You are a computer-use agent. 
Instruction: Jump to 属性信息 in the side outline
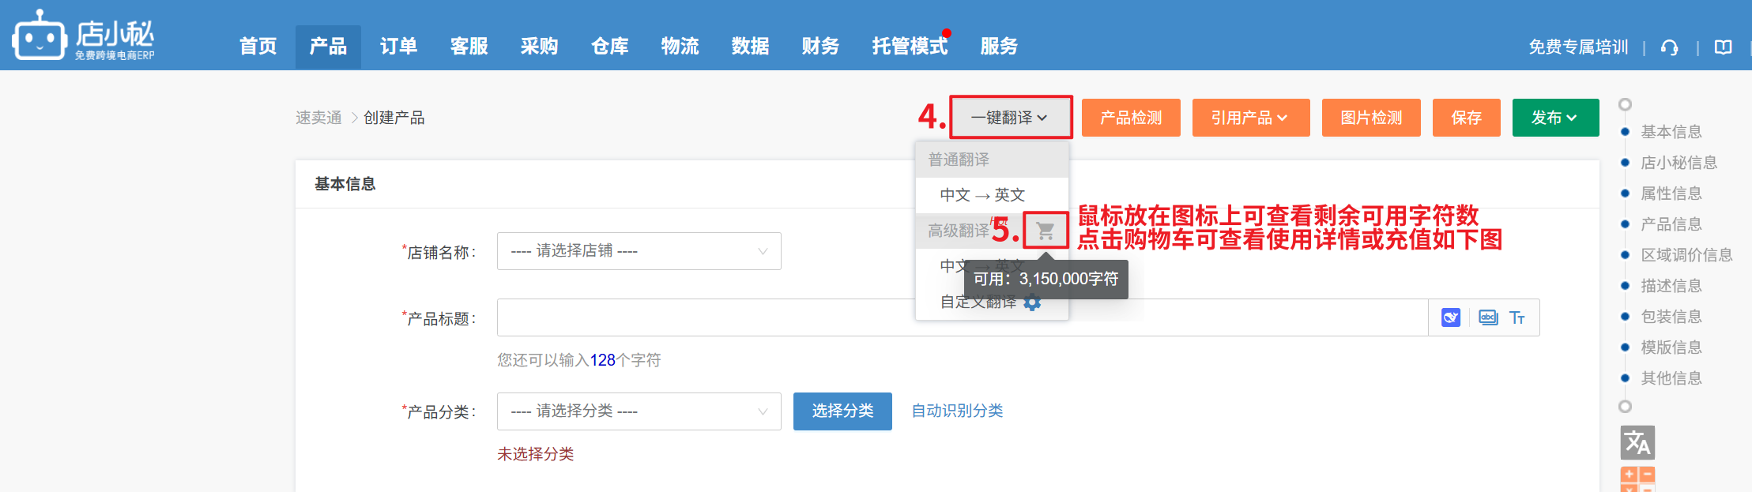(1671, 193)
